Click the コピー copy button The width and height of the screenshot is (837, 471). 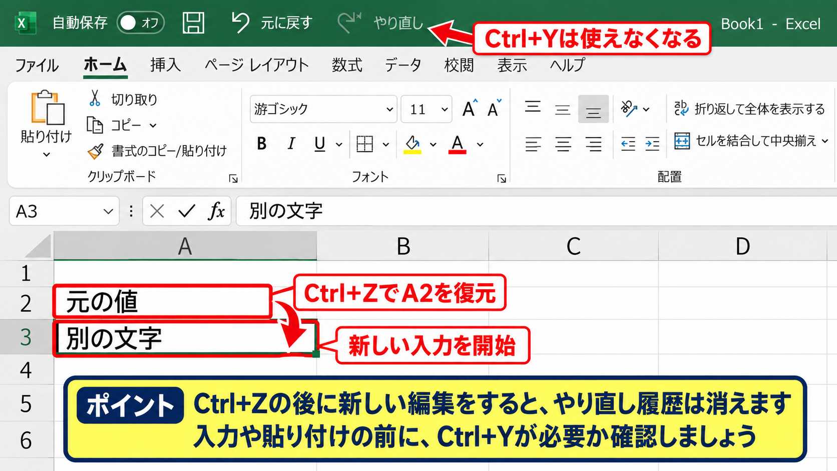(x=114, y=125)
